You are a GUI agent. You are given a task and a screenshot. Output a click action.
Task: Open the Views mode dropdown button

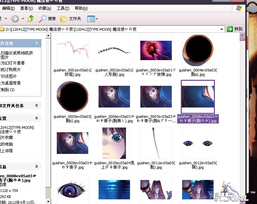(x=92, y=19)
